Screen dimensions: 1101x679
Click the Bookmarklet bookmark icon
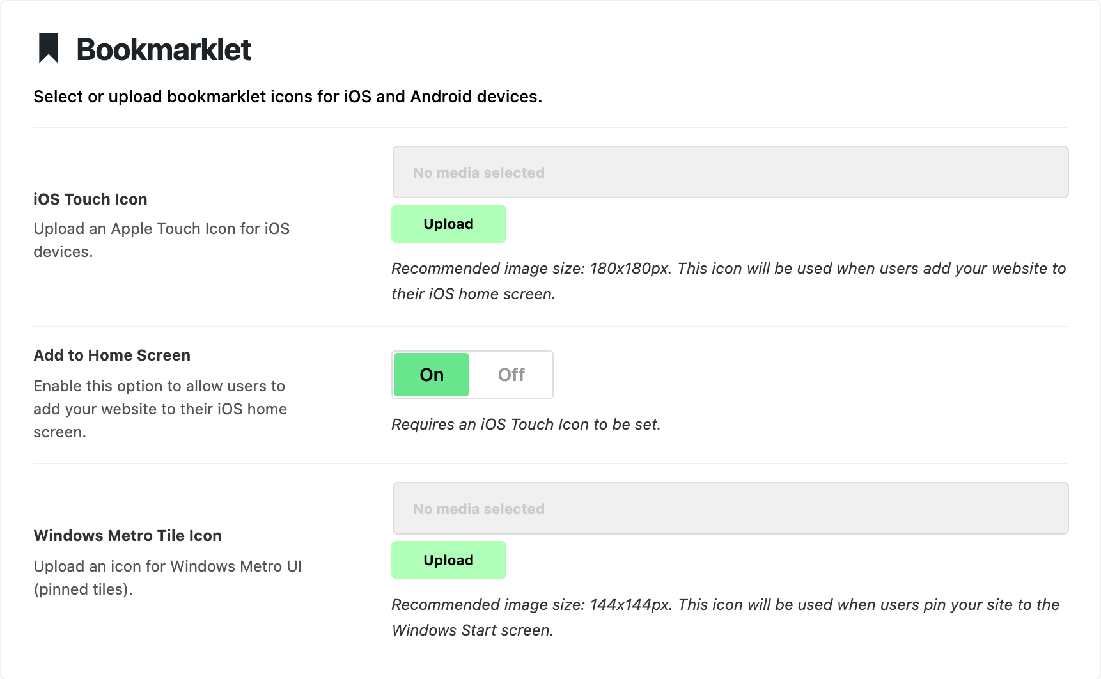pos(49,48)
